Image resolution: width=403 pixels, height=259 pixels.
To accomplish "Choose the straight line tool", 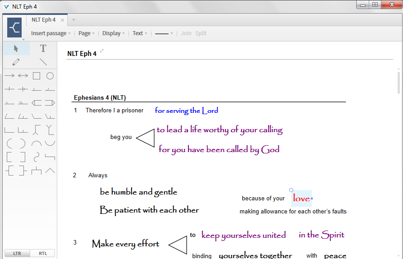I will click(43, 62).
